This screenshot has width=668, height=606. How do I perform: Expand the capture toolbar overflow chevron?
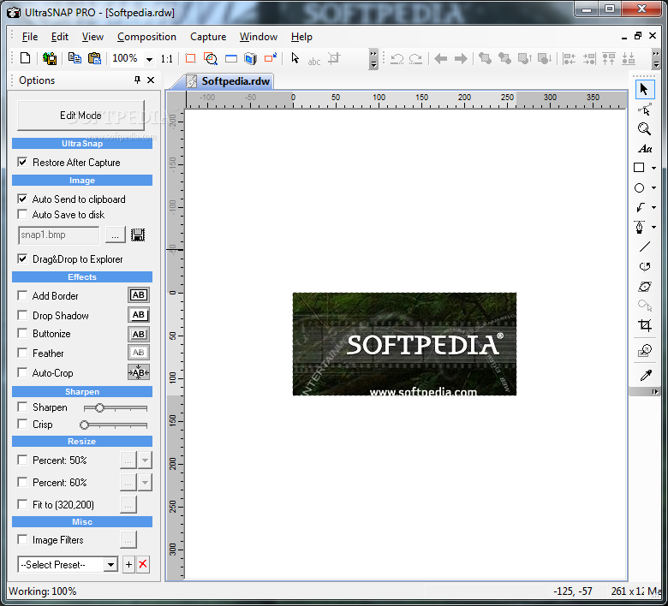coord(373,59)
